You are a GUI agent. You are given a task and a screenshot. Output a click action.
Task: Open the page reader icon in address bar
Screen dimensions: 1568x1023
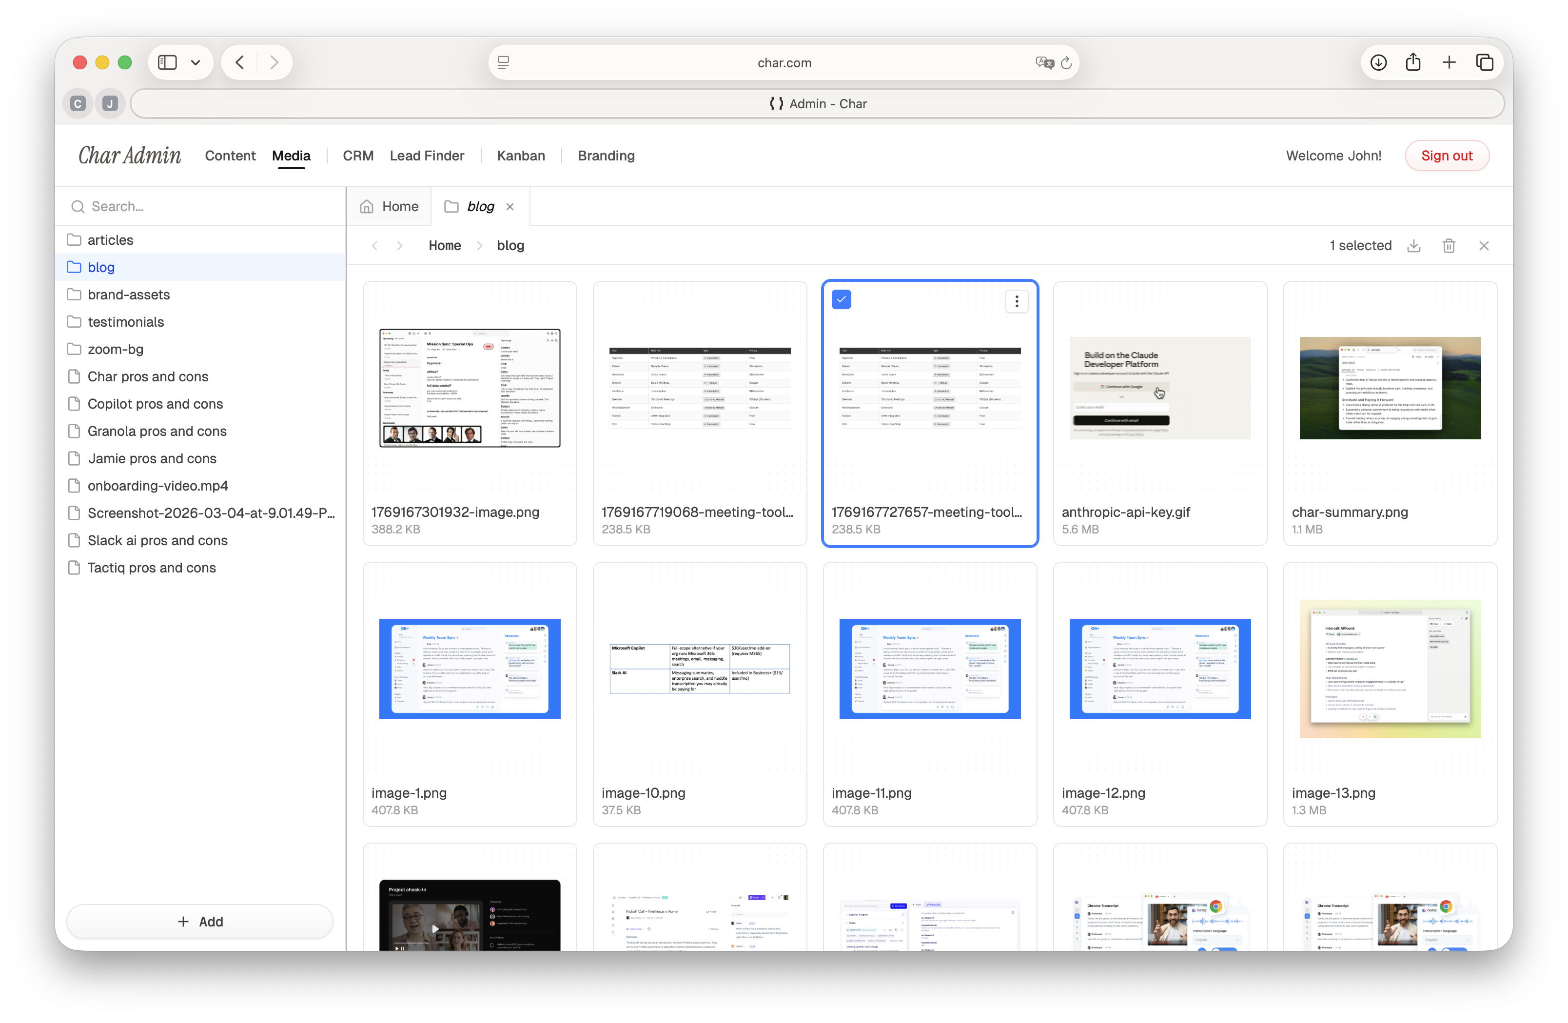click(503, 62)
